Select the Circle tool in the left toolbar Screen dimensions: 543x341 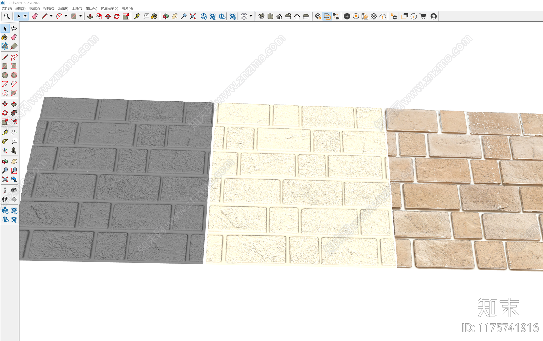click(5, 75)
